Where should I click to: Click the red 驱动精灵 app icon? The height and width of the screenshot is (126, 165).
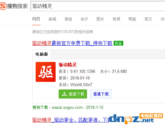point(46,72)
